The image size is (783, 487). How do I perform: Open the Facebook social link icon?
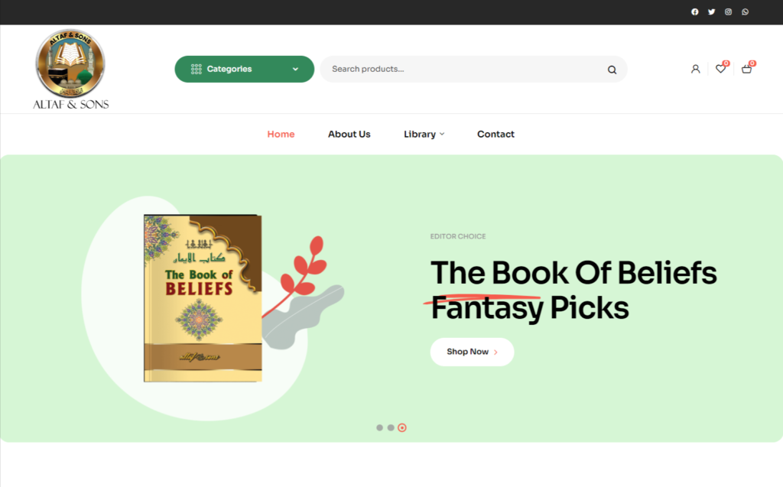click(x=694, y=12)
